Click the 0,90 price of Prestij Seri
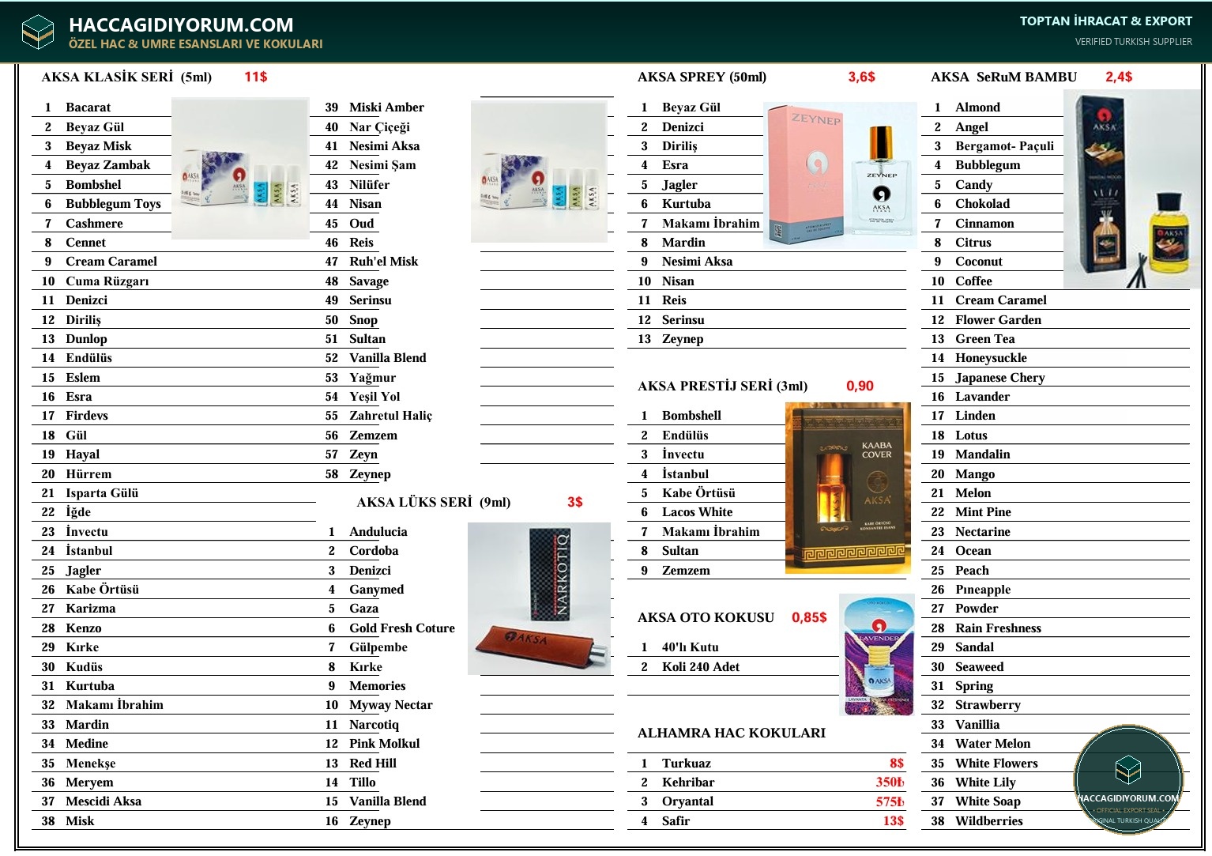Viewport: 1212px width, 856px height. (860, 386)
